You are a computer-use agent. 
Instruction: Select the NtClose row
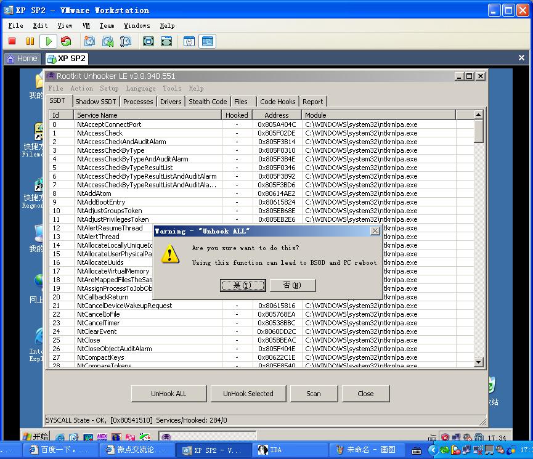(262, 340)
